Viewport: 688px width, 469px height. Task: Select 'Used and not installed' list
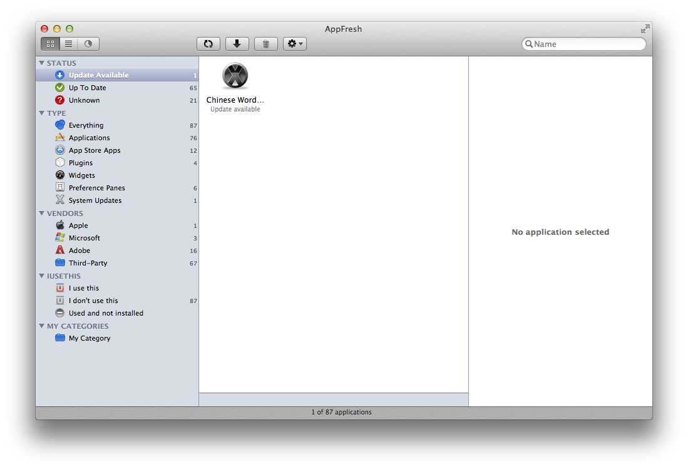tap(117, 313)
